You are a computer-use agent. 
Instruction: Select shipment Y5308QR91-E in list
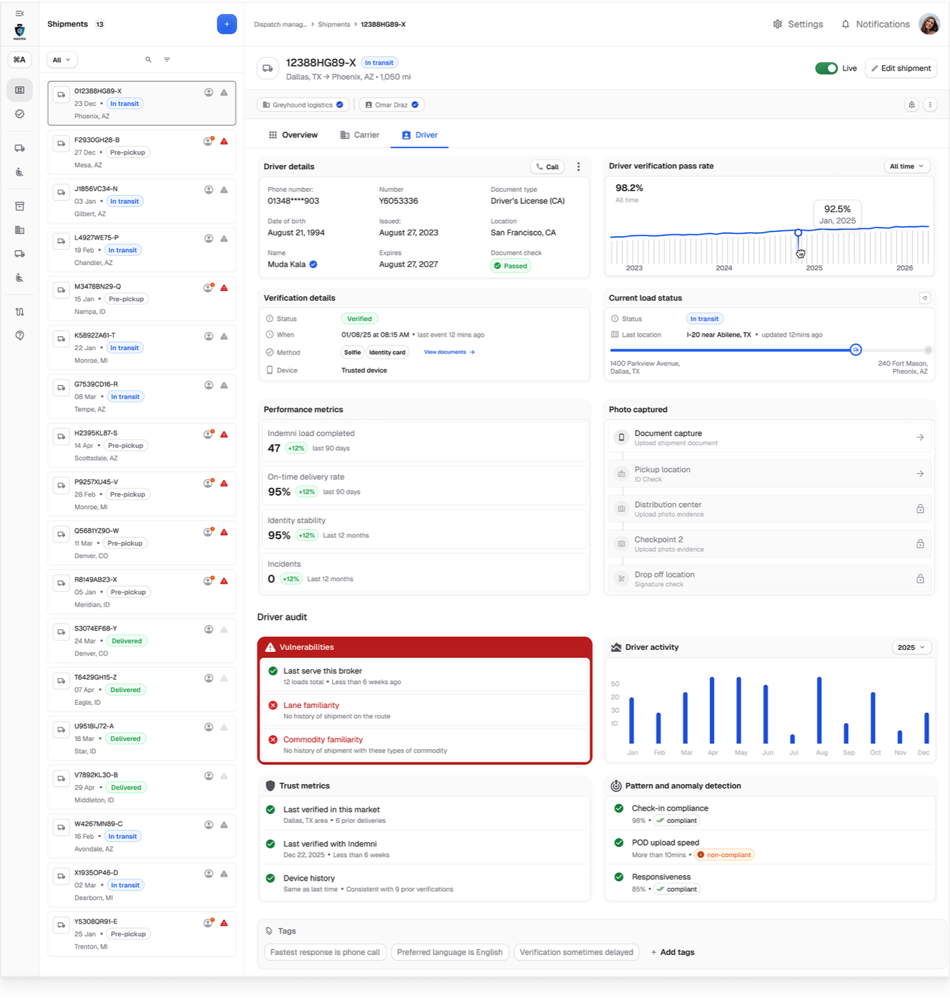point(141,934)
